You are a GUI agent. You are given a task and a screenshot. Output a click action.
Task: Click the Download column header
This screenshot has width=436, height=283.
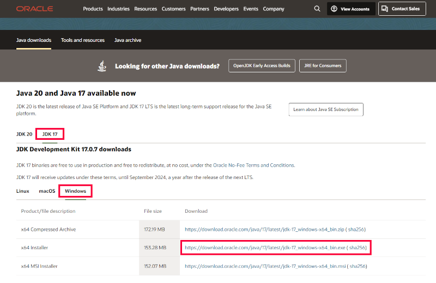196,211
